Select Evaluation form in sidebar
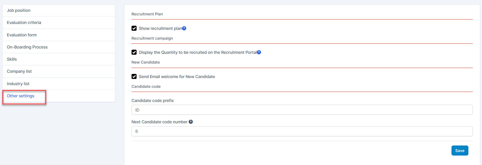This screenshot has height=165, width=482. pyautogui.click(x=22, y=35)
